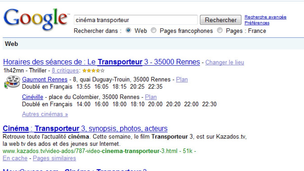Click the 22:35 Gaumont showtime
The width and height of the screenshot is (304, 171).
pyautogui.click(x=155, y=87)
